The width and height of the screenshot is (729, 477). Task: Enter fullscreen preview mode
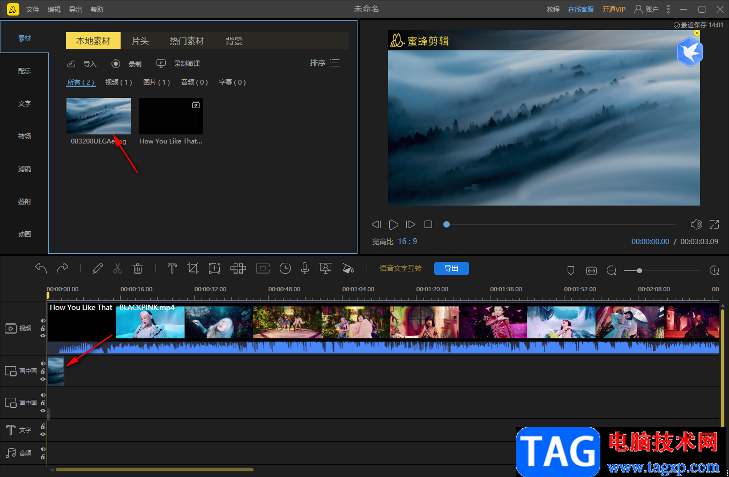pos(714,224)
